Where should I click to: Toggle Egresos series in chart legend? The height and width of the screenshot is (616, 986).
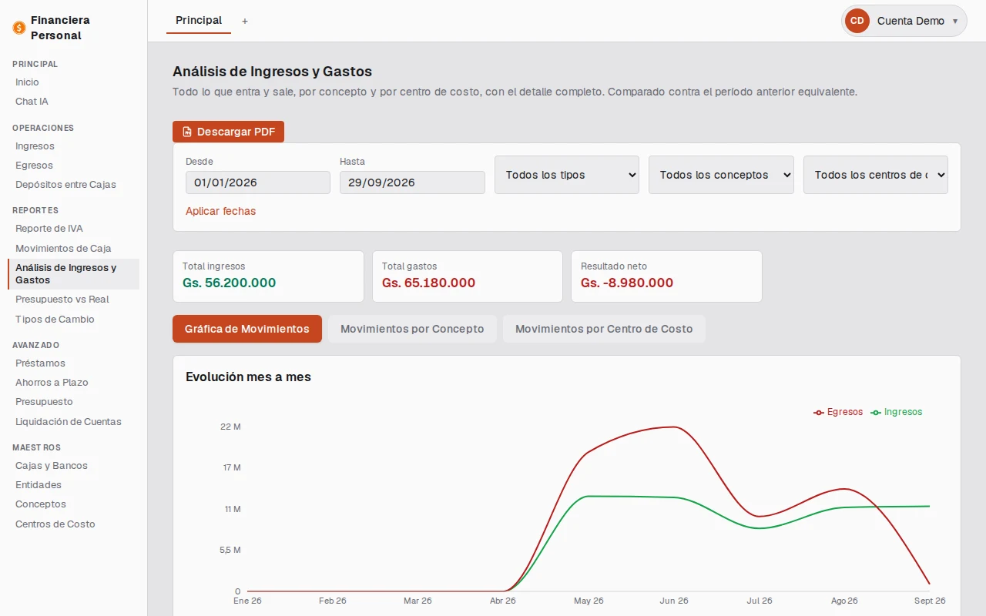(838, 412)
